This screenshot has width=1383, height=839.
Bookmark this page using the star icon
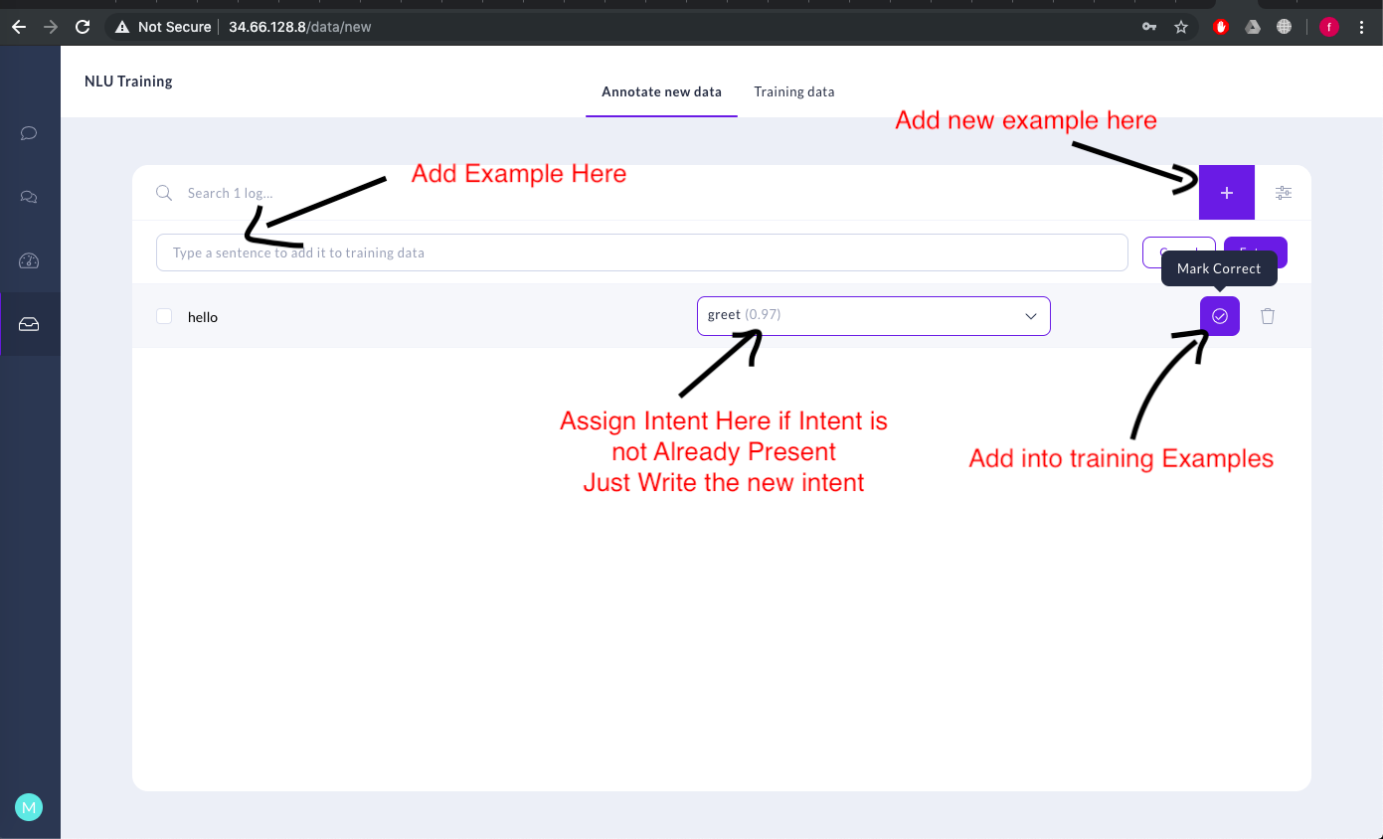click(1180, 27)
